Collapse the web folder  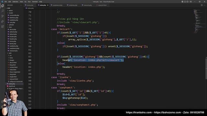[x=10, y=53]
